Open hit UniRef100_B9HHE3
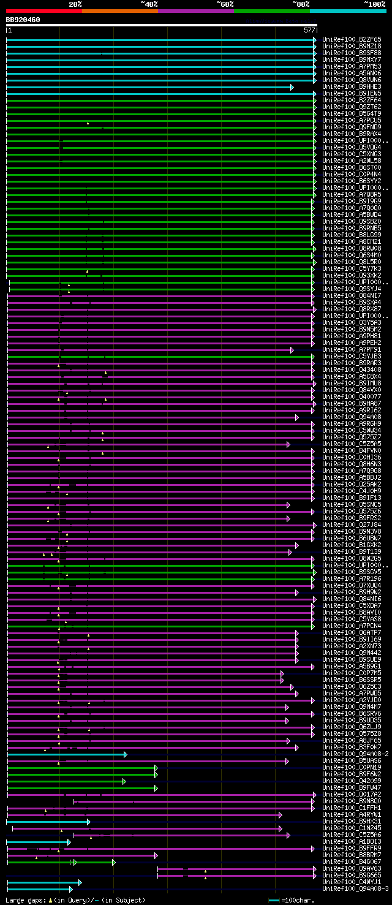The width and height of the screenshot is (392, 905). pos(352,87)
